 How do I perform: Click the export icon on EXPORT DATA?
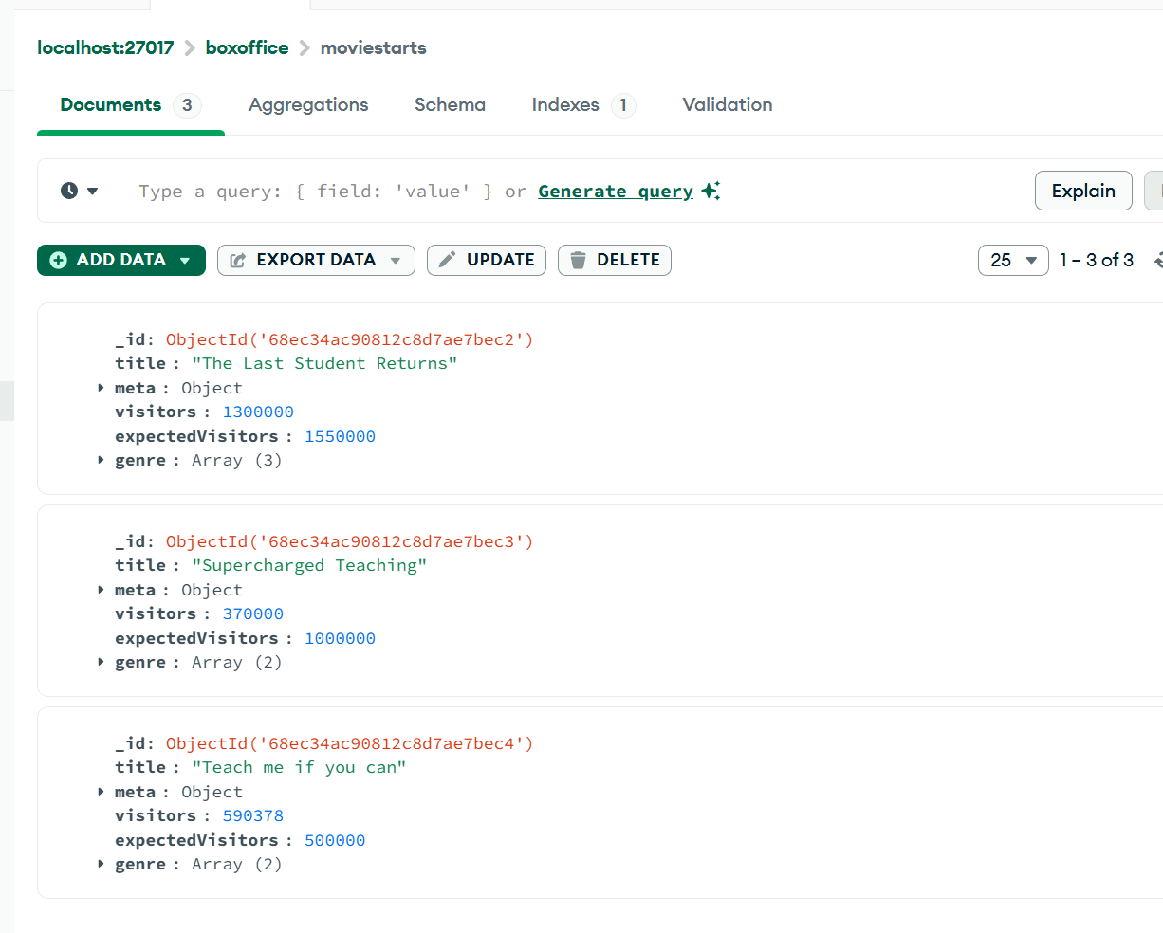(238, 260)
